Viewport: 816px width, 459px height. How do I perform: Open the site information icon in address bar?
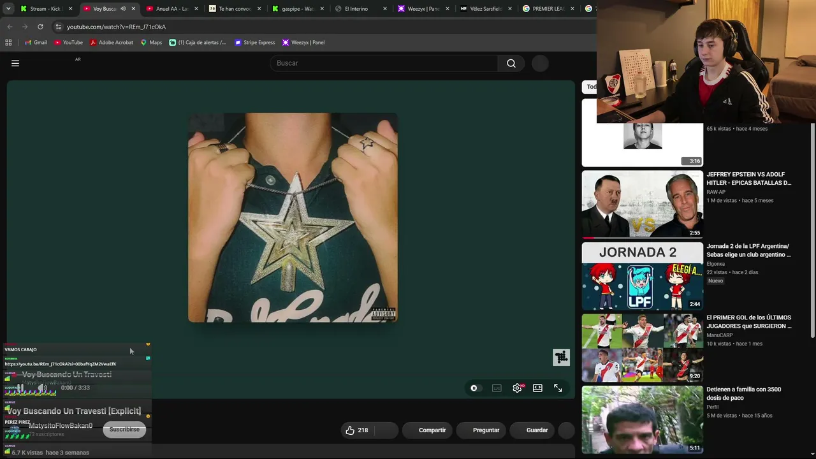(59, 27)
